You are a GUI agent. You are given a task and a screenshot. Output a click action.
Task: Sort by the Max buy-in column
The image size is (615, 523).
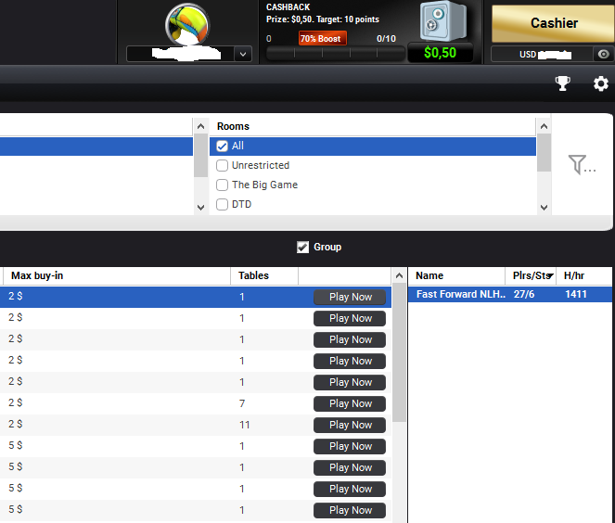coord(37,275)
